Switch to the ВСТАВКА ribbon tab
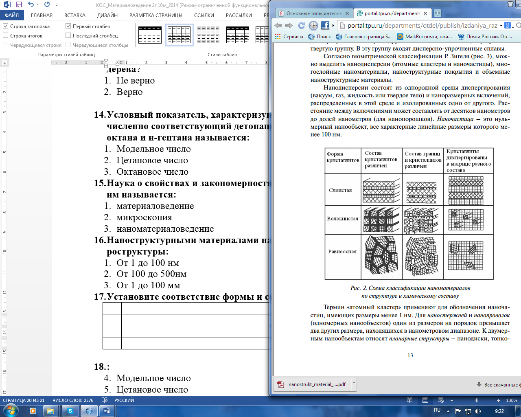 pos(75,15)
